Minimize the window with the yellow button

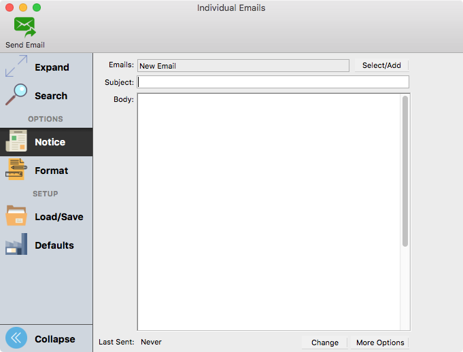point(23,7)
